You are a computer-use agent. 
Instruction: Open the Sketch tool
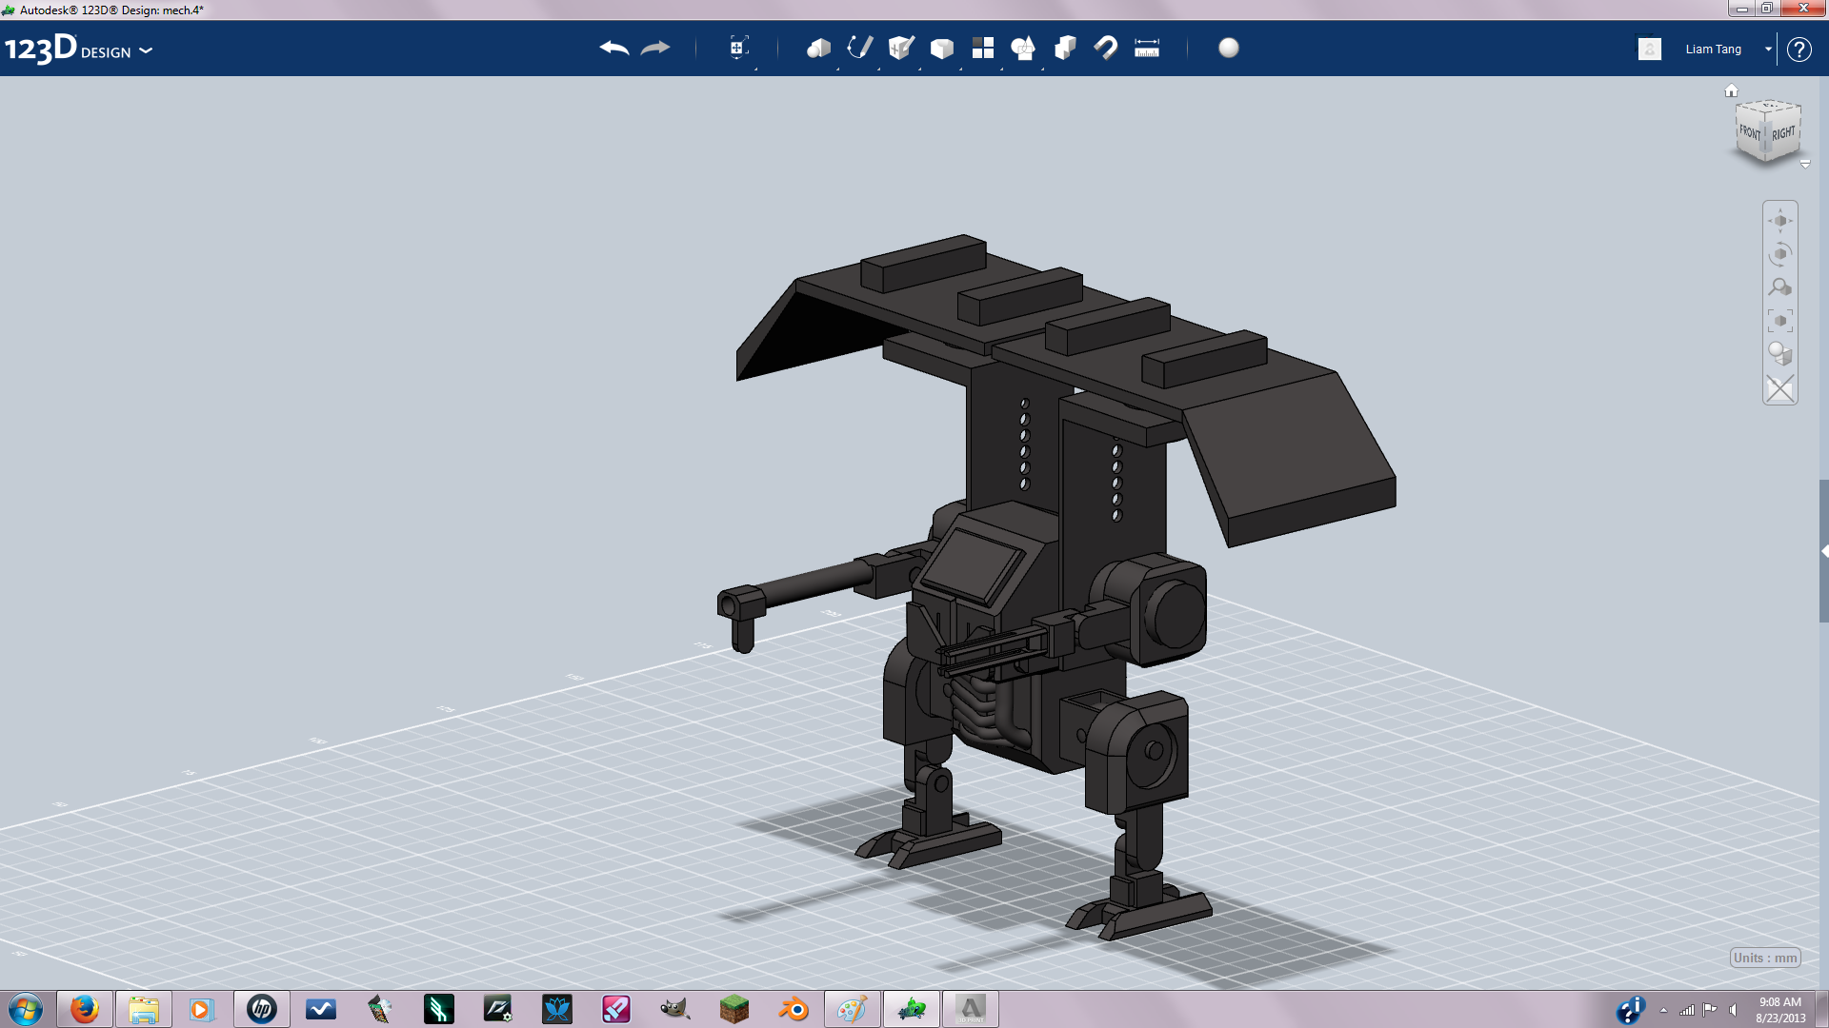point(859,48)
